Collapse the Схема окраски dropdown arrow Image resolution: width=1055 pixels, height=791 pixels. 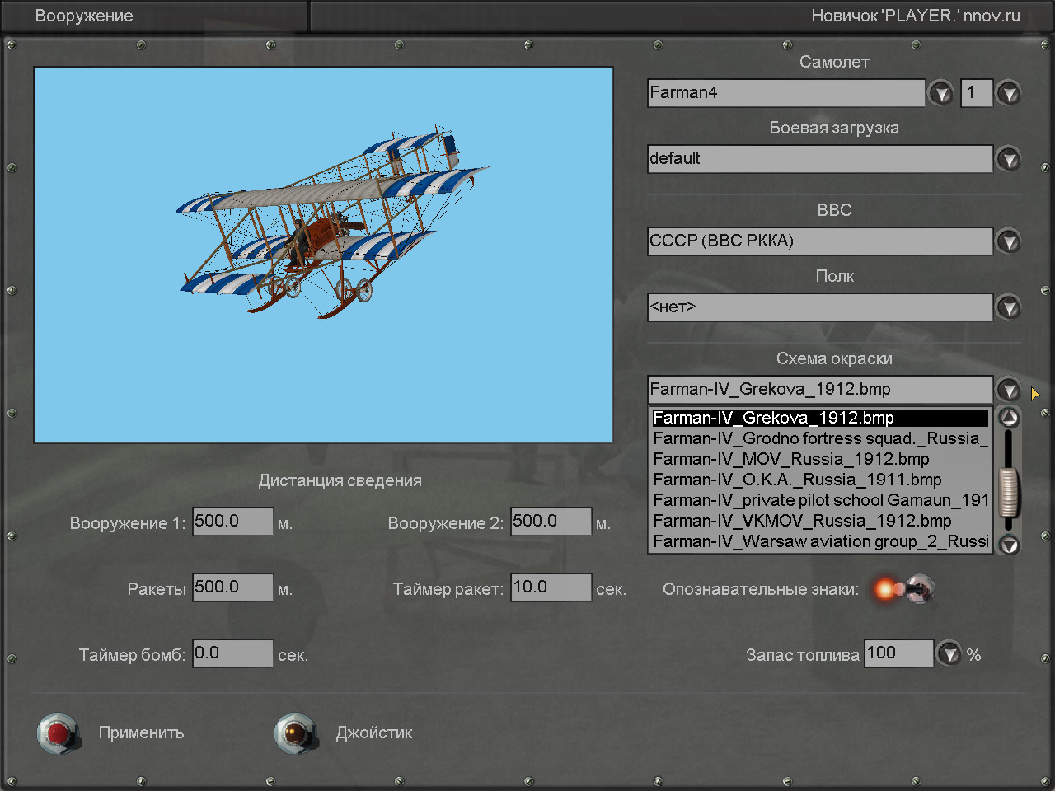tap(1009, 390)
